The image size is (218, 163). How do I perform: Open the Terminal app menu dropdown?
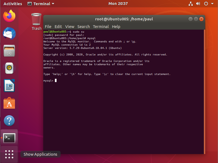pos(41,4)
